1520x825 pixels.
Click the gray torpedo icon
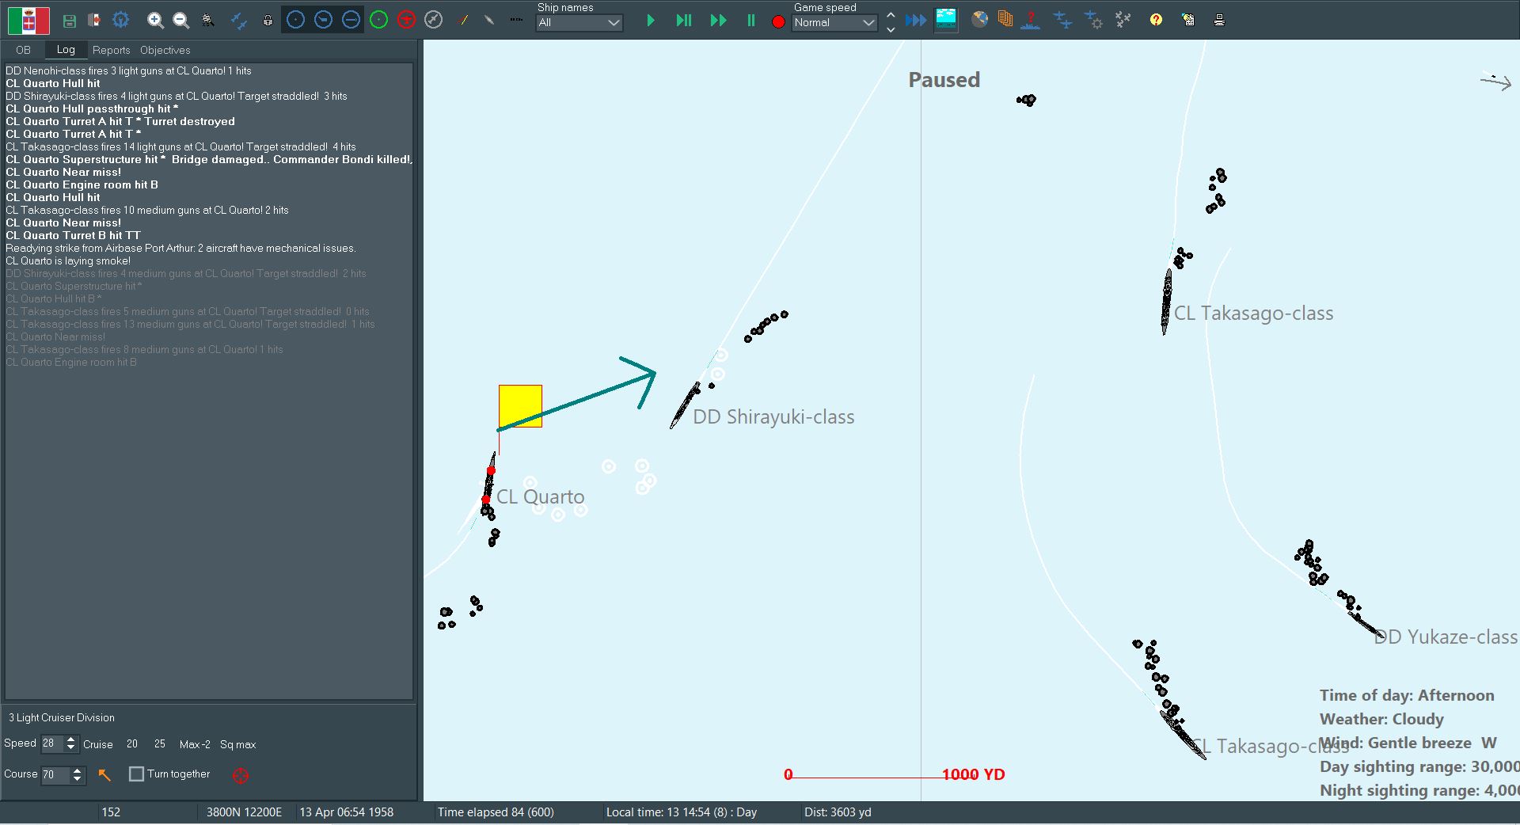[x=489, y=20]
